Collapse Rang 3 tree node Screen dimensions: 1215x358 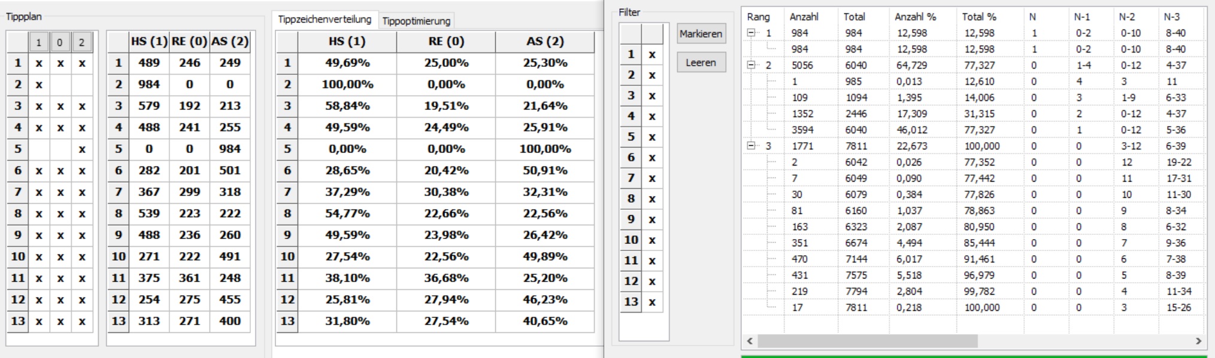click(751, 146)
